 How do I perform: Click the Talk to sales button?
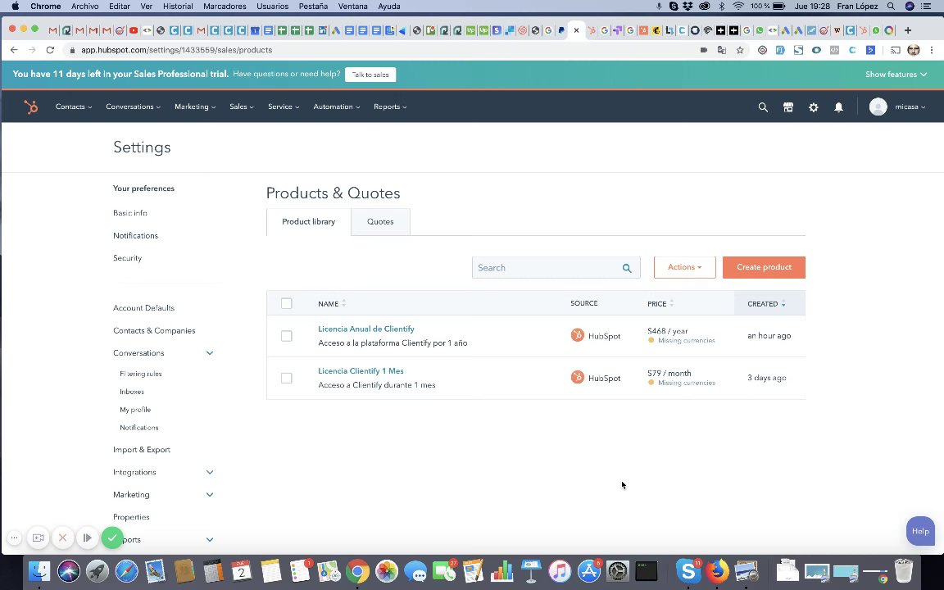pos(370,75)
